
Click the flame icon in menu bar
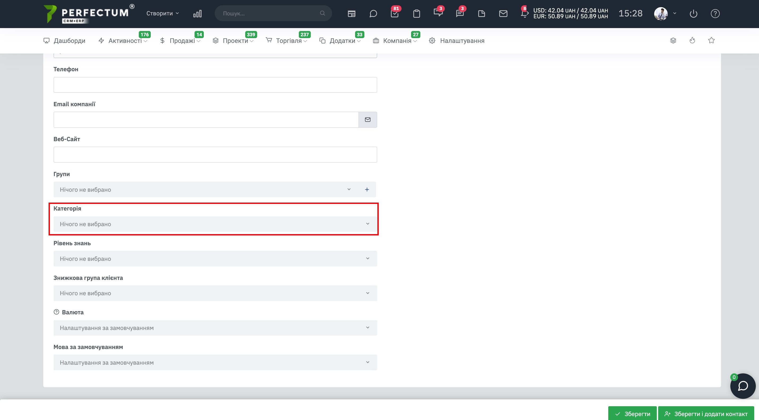[x=692, y=40]
